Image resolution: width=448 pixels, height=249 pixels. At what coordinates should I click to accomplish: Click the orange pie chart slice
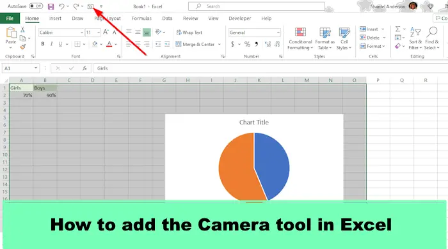(x=237, y=167)
